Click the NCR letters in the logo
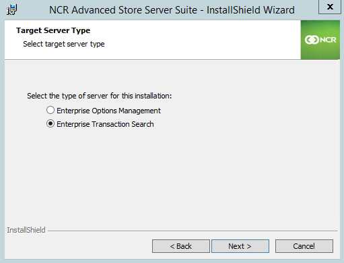This screenshot has height=263, width=344. click(328, 40)
